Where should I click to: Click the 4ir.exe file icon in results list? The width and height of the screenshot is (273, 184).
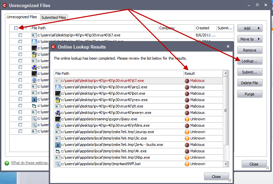point(58,151)
